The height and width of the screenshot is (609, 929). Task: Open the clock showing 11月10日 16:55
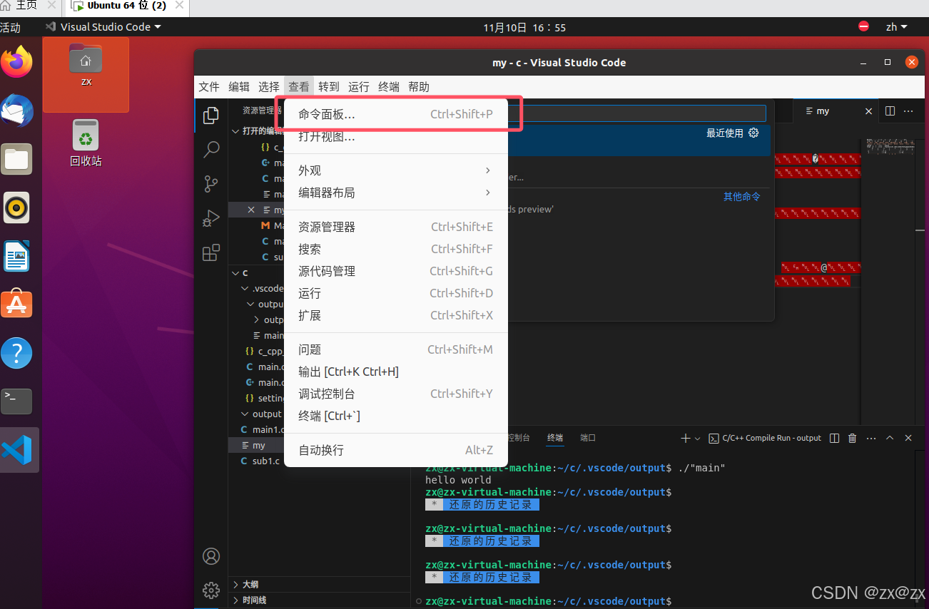(524, 27)
